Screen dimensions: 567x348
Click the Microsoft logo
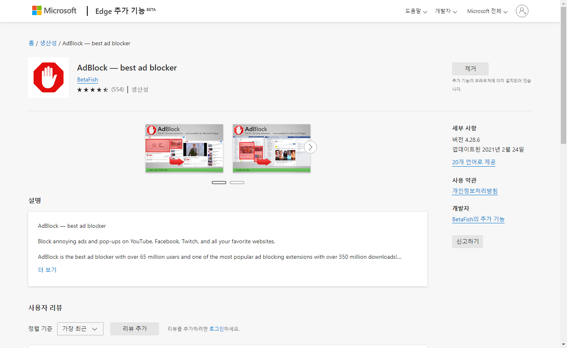point(54,11)
